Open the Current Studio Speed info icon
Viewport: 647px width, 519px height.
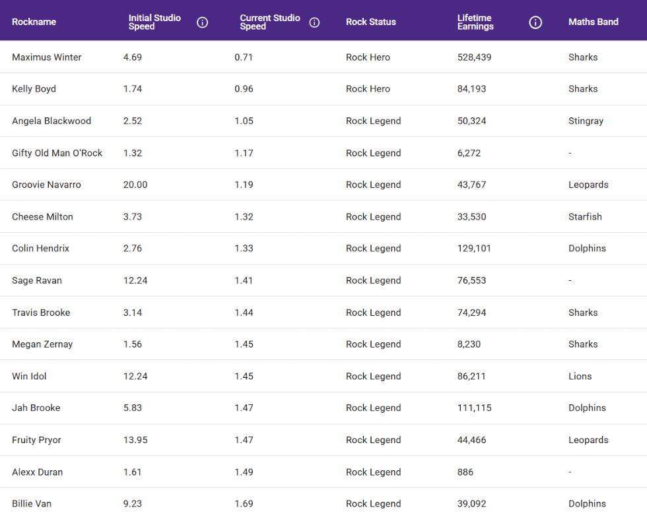pos(314,22)
